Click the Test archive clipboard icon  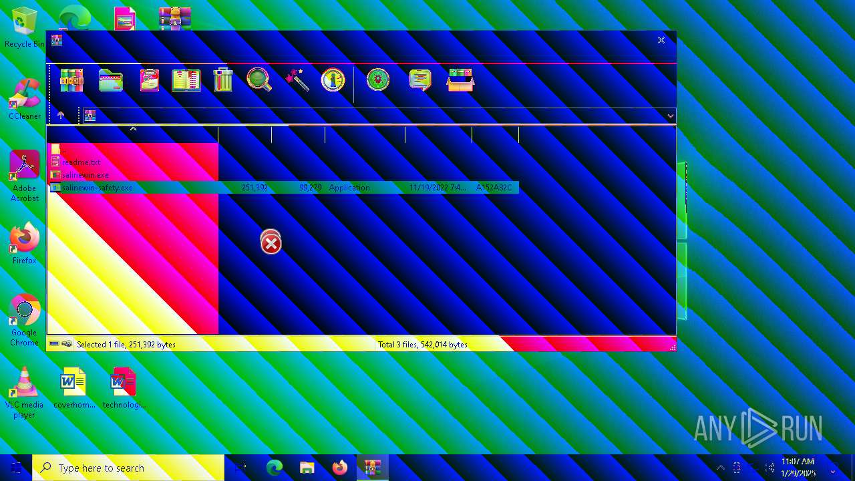pyautogui.click(x=150, y=80)
